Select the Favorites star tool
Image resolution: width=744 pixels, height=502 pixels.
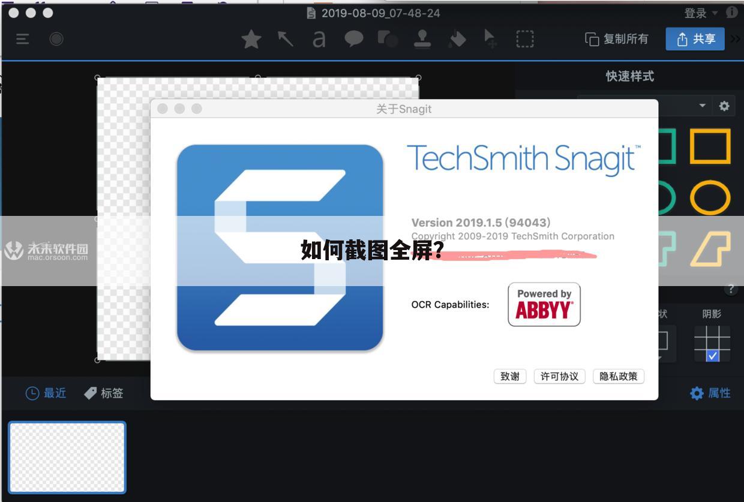(251, 40)
